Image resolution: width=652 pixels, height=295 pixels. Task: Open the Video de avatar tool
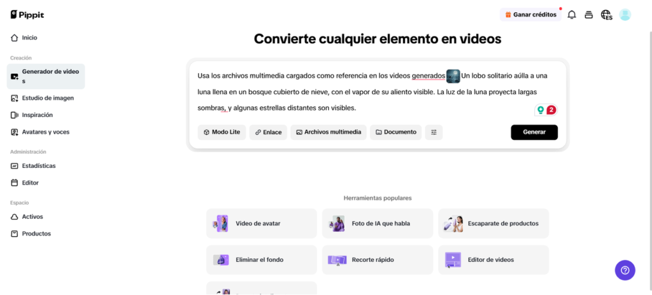[x=261, y=224]
